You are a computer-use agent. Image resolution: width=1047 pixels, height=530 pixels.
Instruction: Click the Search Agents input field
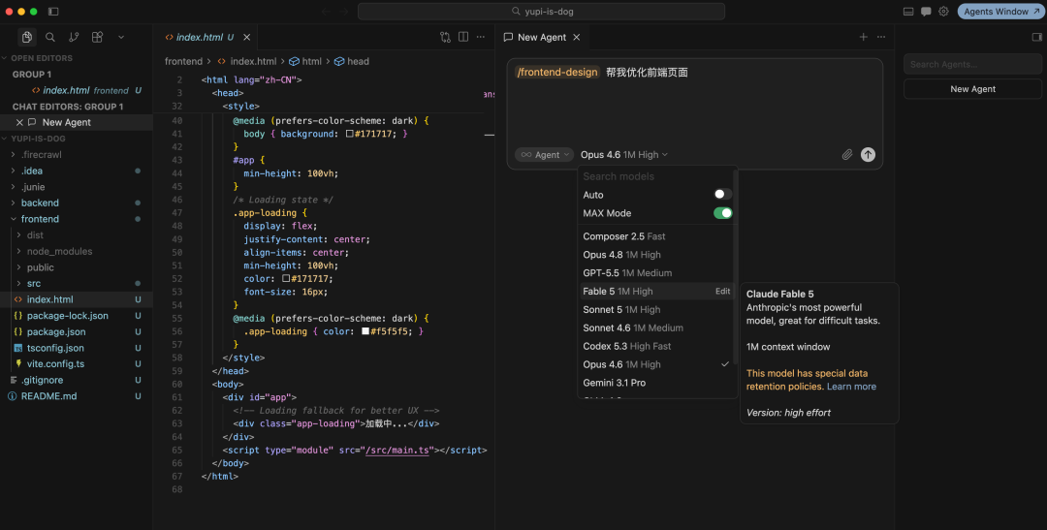pos(972,64)
